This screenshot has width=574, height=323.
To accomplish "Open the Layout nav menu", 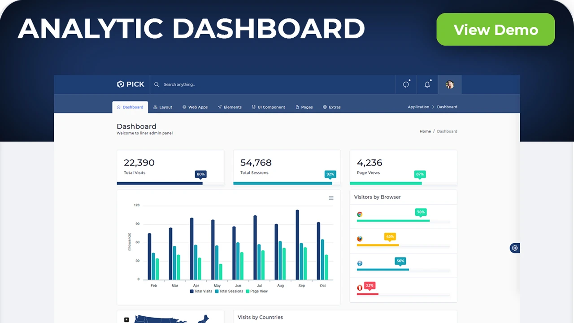I will [x=163, y=107].
